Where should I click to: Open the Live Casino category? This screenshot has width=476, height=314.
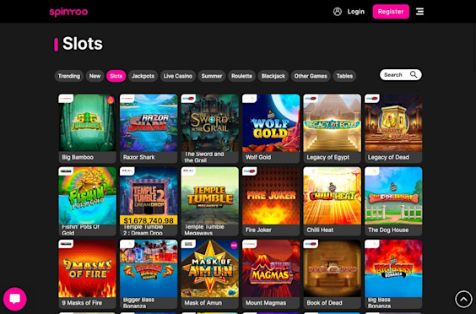pyautogui.click(x=178, y=76)
